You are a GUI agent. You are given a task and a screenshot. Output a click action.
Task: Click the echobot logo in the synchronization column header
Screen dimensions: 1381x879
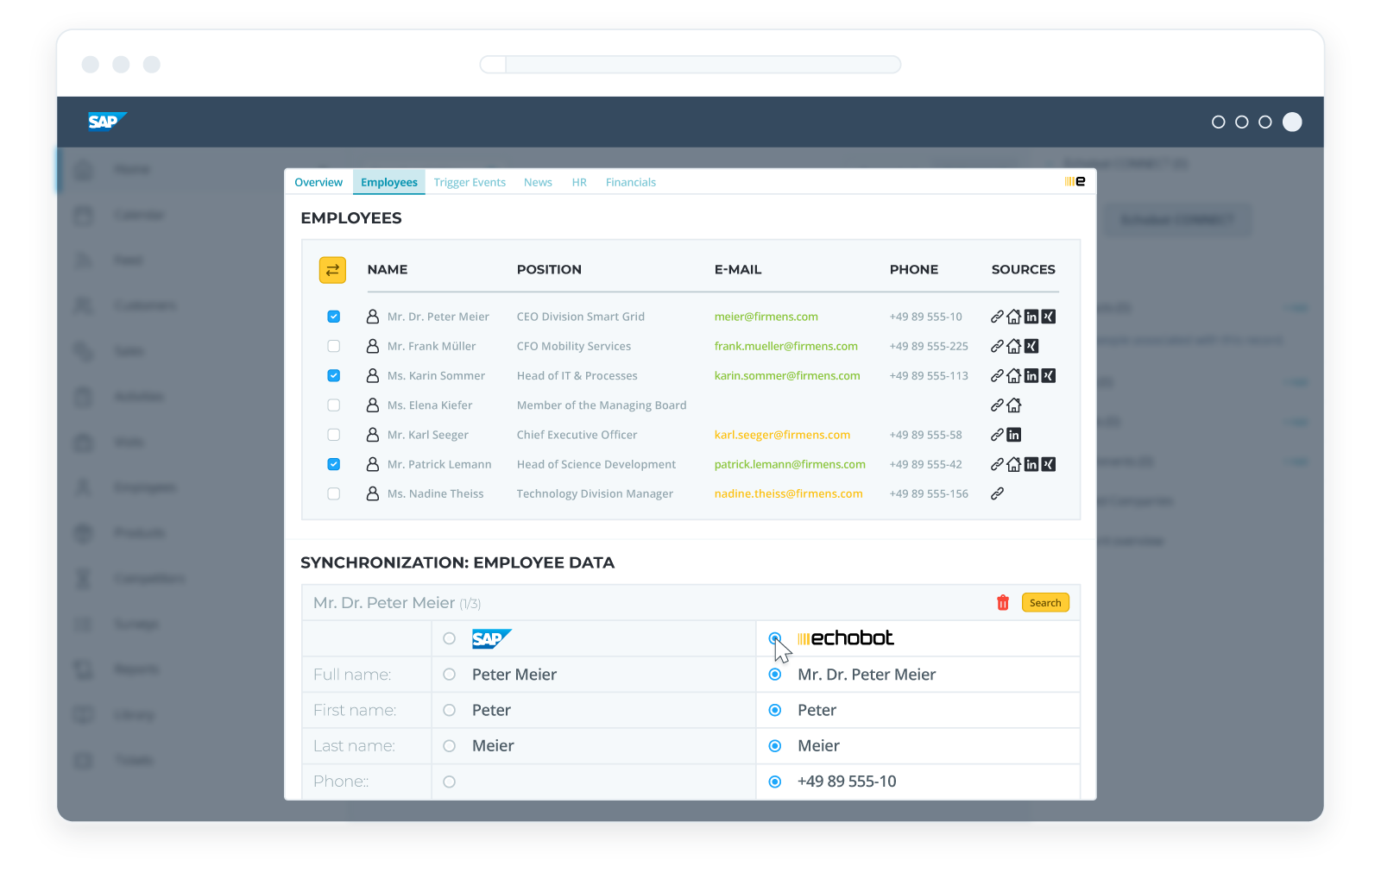pyautogui.click(x=844, y=638)
